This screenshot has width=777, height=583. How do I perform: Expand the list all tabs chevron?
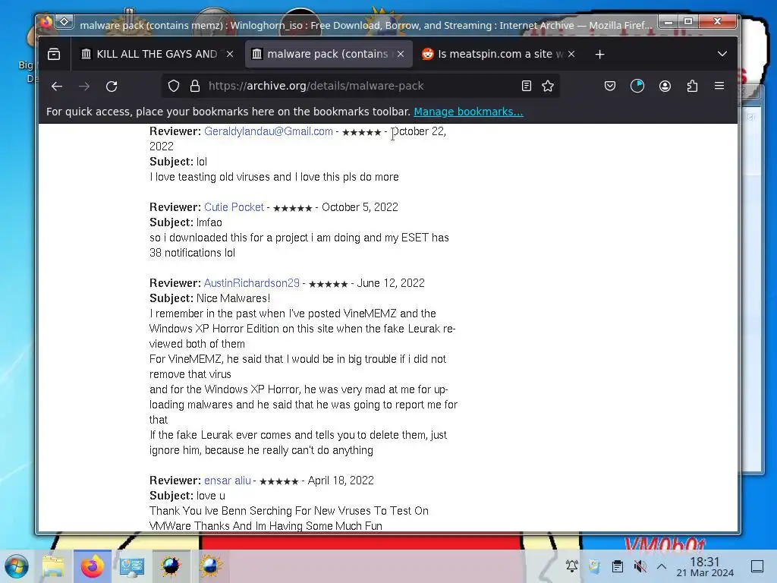point(722,54)
